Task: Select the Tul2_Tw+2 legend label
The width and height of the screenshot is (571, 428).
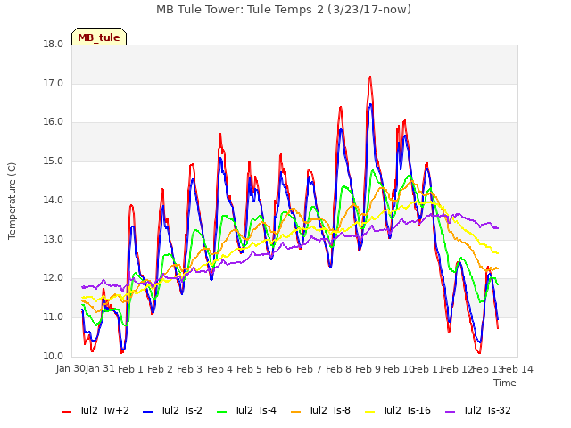Action: point(104,410)
